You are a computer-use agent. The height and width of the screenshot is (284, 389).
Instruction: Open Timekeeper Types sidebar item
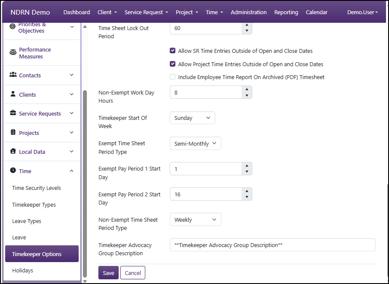coord(34,205)
